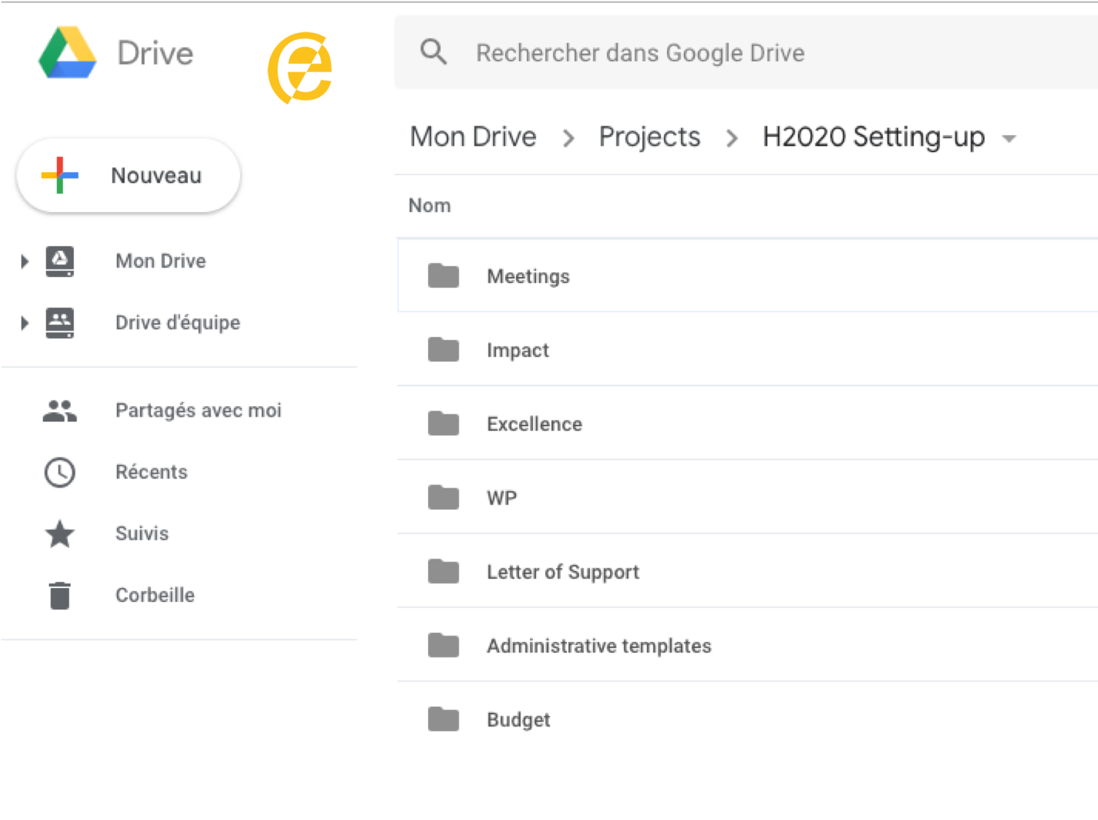The image size is (1098, 820).
Task: Click the Nouveau button
Action: [129, 176]
